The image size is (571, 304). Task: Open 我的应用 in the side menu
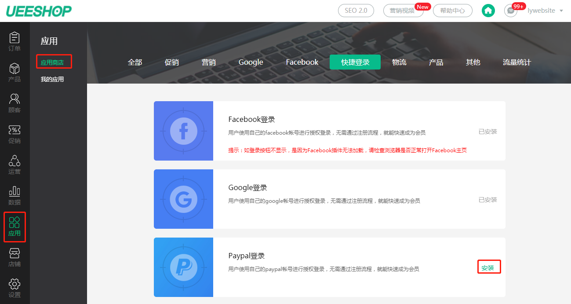tap(52, 80)
